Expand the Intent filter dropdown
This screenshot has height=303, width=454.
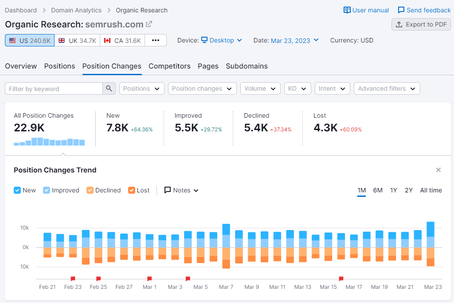(333, 88)
